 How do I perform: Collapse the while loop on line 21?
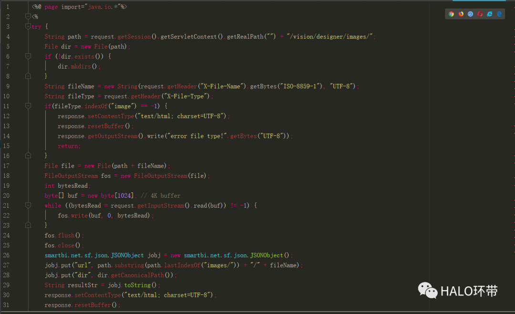[x=28, y=205]
